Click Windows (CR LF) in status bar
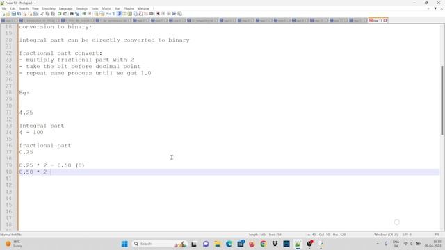 [386, 235]
